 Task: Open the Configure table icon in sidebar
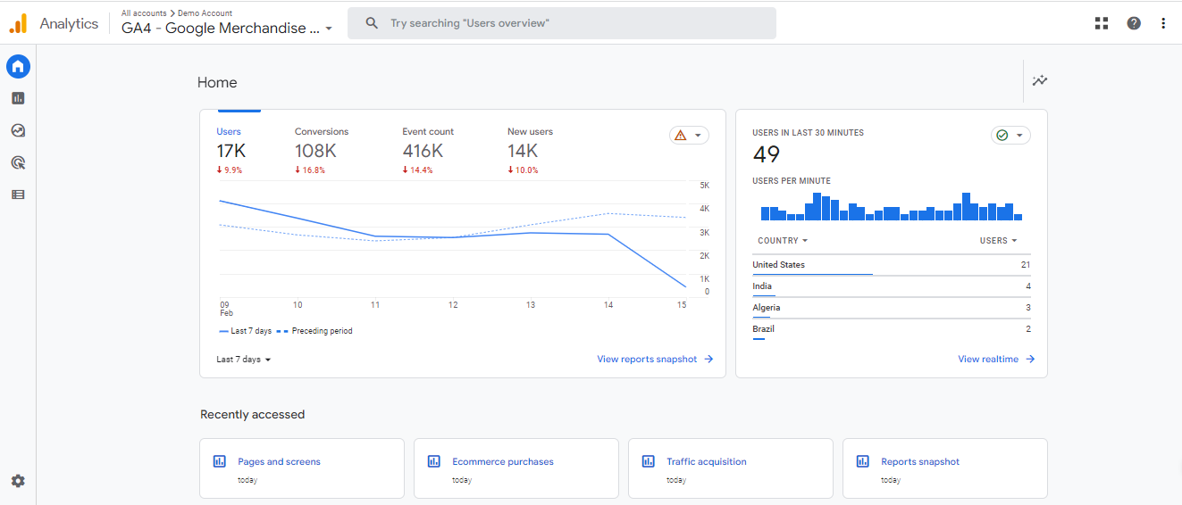(18, 195)
